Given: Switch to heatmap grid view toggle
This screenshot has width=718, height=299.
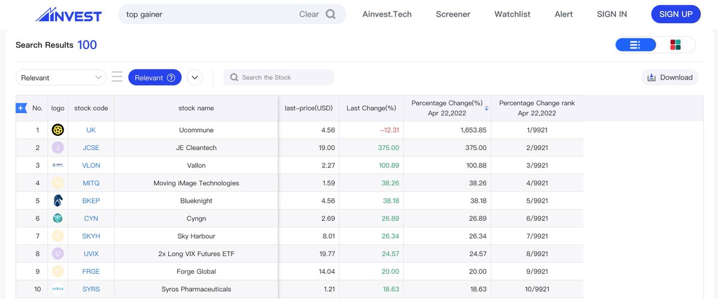Looking at the screenshot, I should [676, 45].
